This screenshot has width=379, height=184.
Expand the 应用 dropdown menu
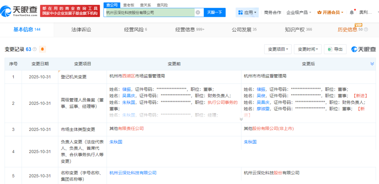coord(247,12)
